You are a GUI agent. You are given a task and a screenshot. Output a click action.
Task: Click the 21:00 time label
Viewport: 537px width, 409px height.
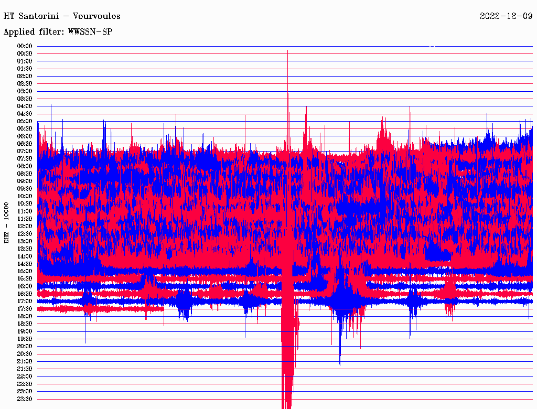[x=25, y=361]
